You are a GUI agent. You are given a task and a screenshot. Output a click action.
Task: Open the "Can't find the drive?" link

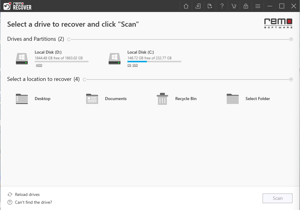pos(33,203)
